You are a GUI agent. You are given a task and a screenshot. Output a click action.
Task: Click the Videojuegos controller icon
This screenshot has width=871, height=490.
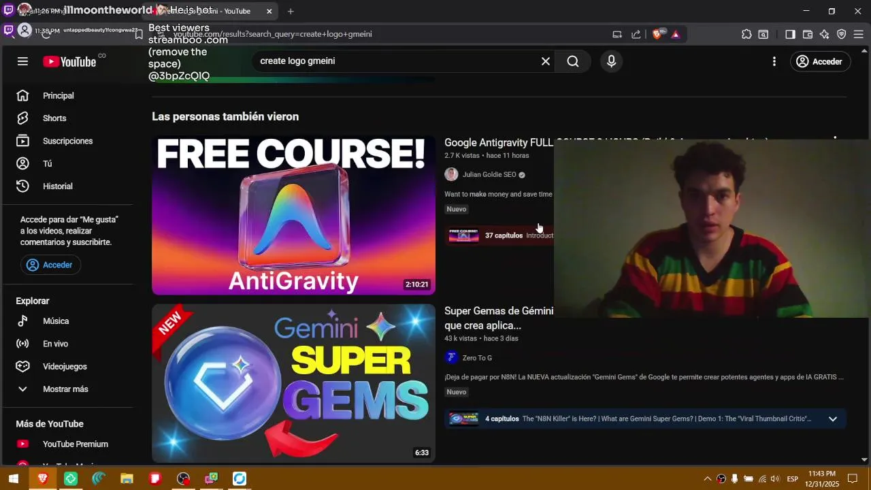(x=22, y=366)
